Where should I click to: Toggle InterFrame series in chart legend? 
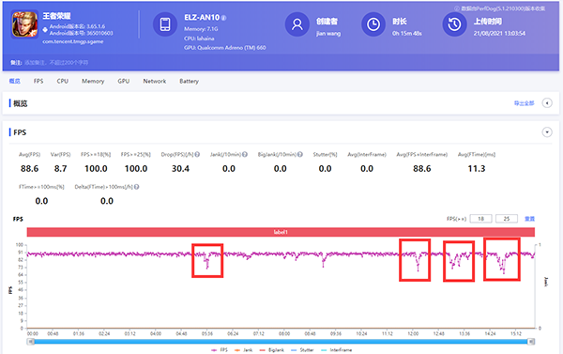click(x=336, y=350)
